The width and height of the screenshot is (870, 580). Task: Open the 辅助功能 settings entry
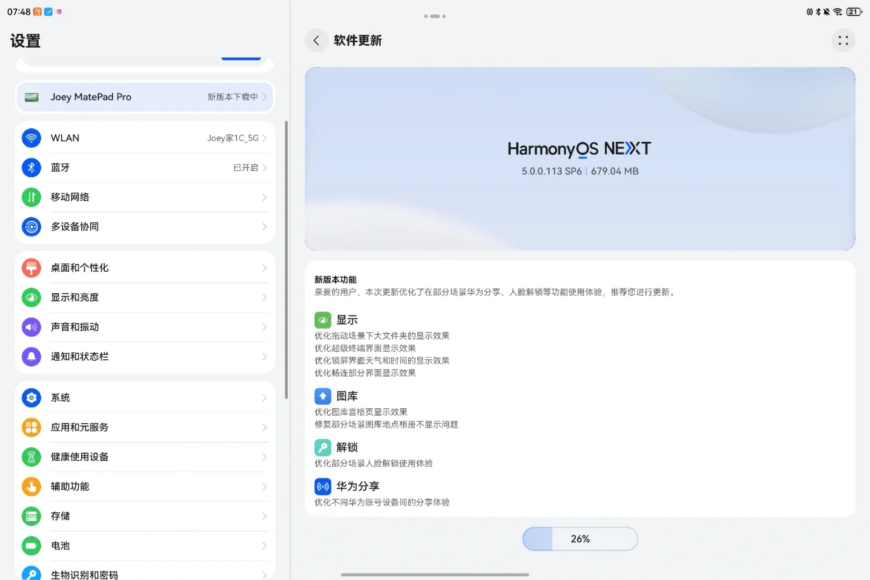pos(145,486)
